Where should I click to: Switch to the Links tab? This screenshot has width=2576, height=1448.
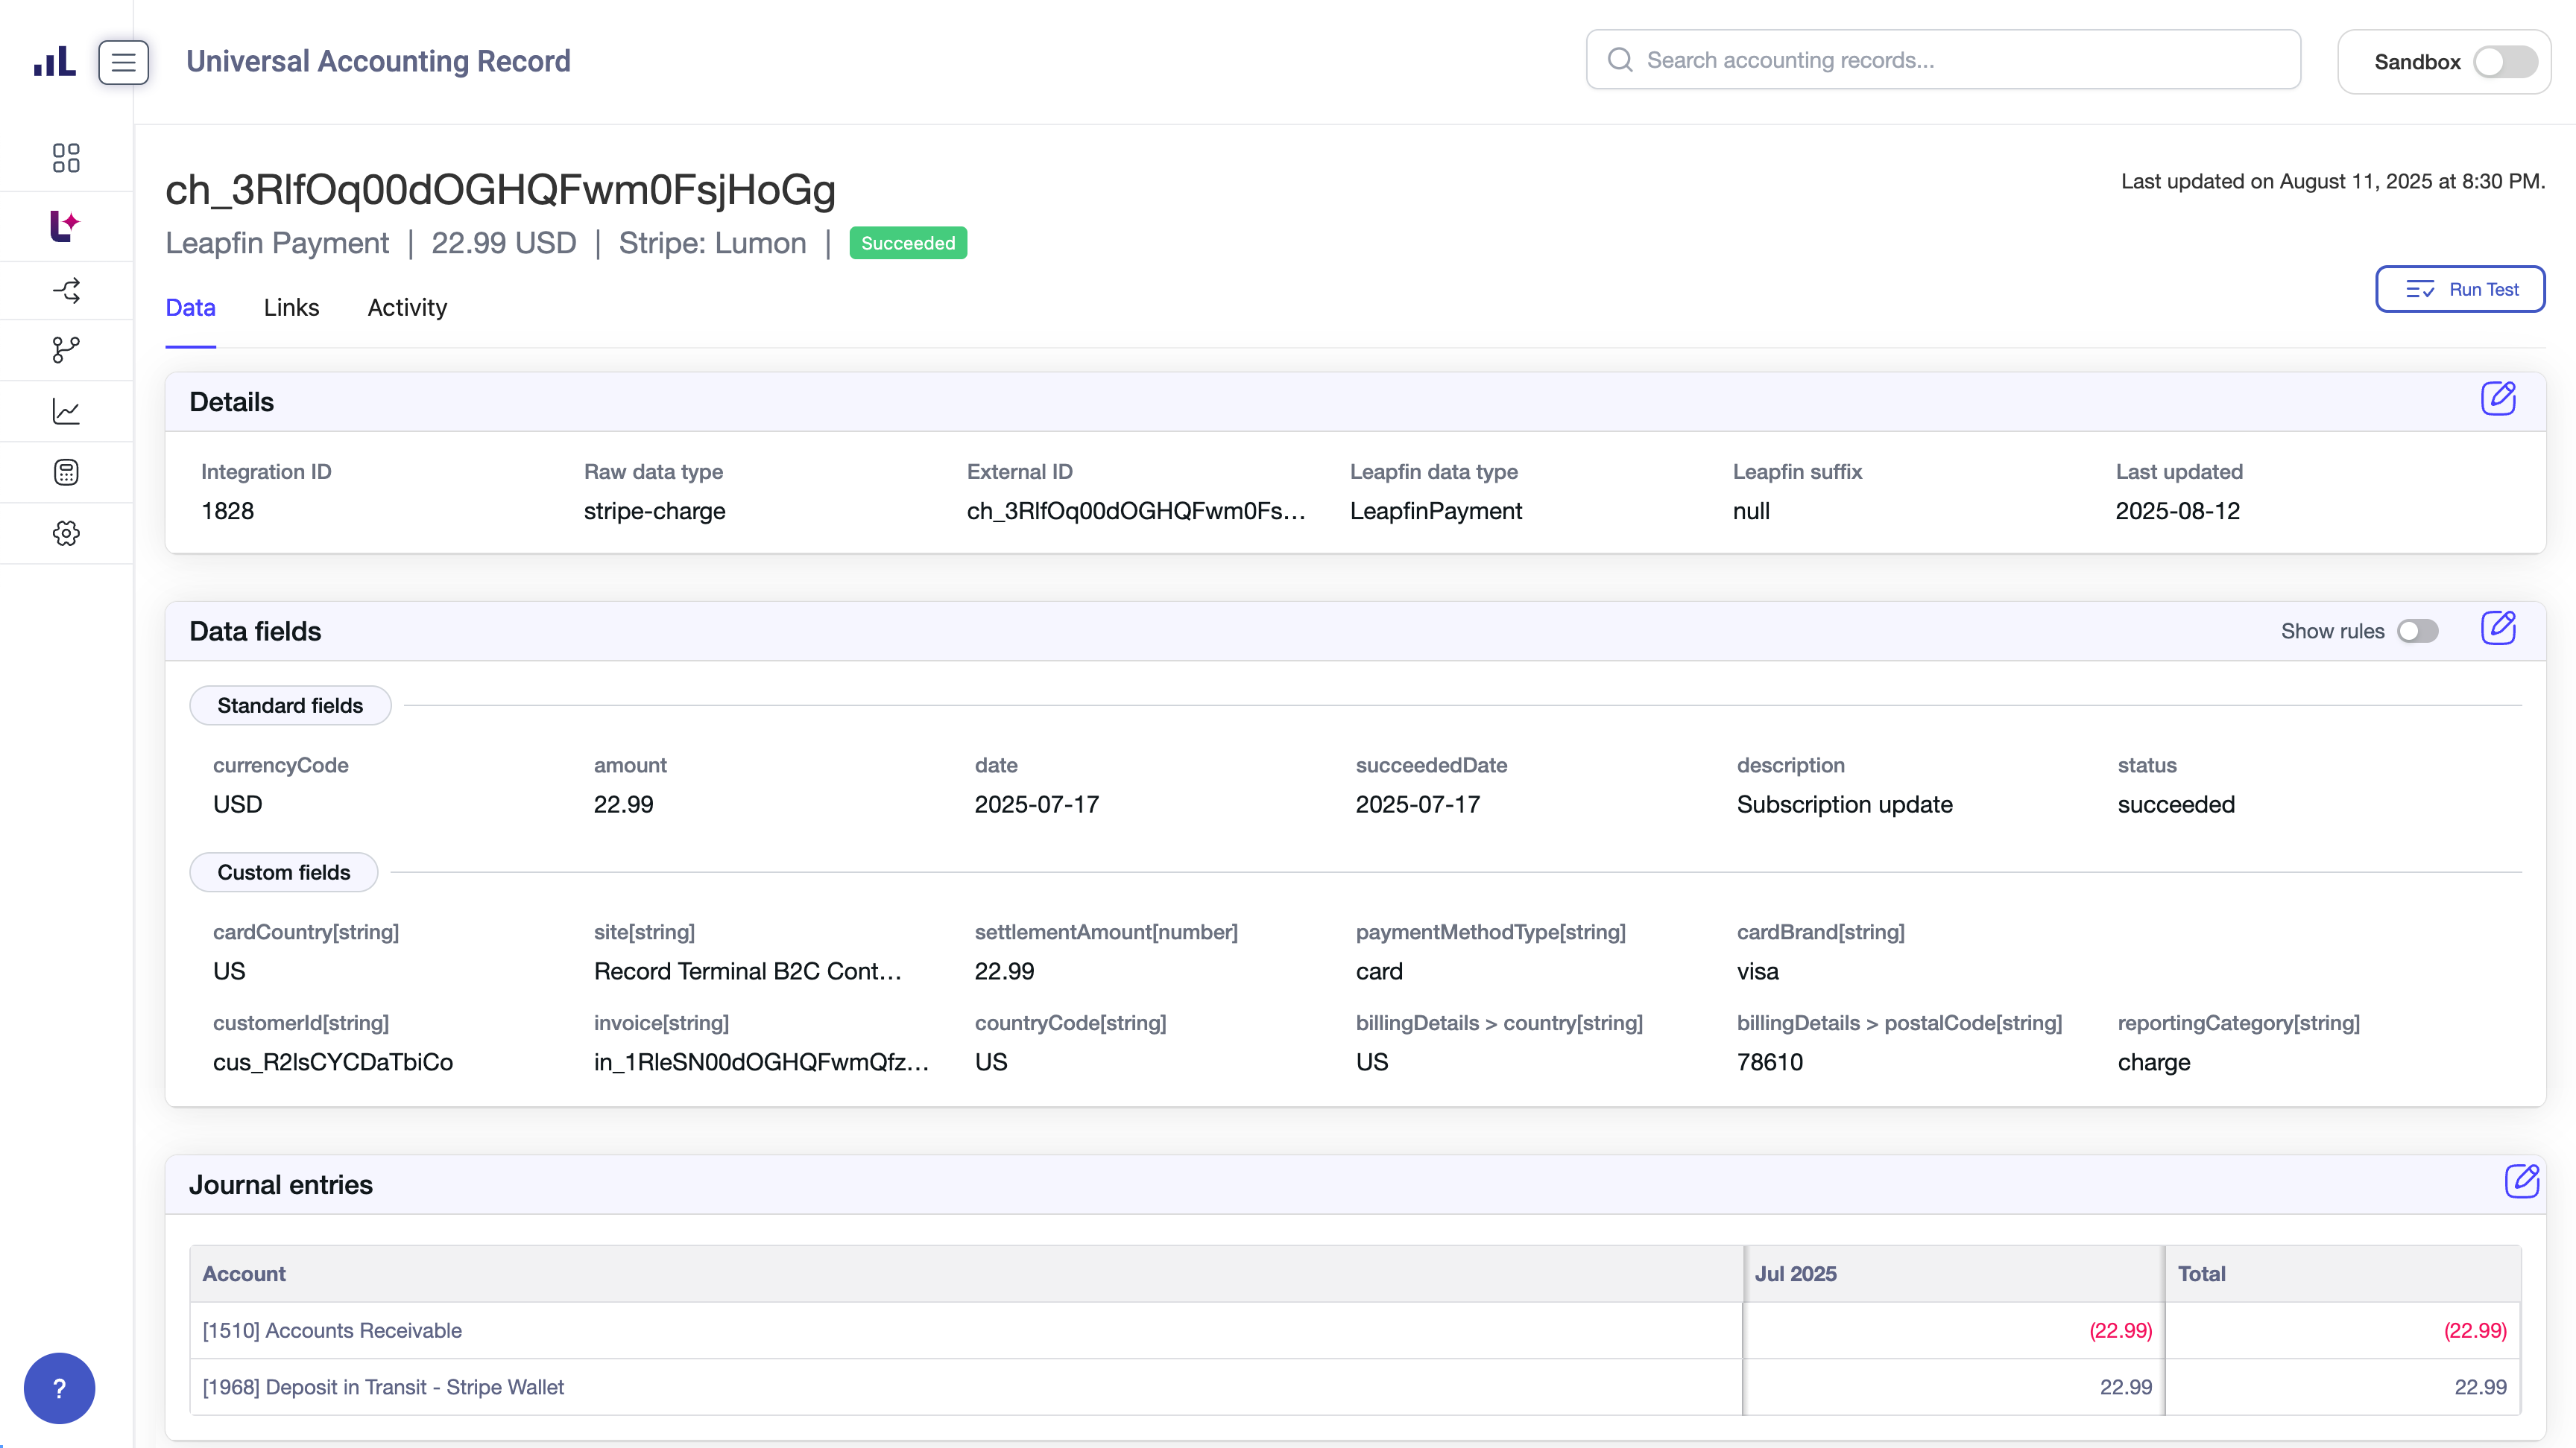(x=291, y=308)
